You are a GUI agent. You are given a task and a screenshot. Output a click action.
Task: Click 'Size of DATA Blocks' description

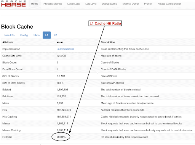[112, 83]
